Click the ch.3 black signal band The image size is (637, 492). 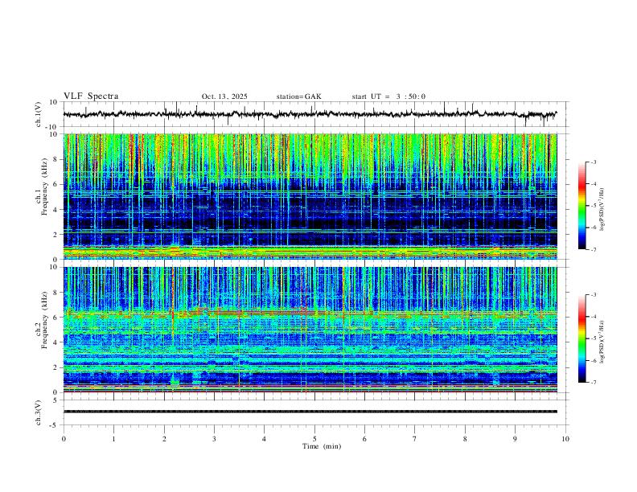pyautogui.click(x=310, y=412)
